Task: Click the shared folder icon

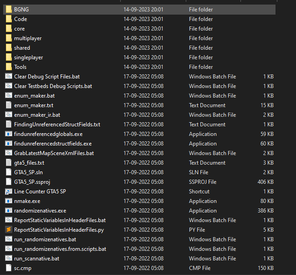Action: (x=9, y=47)
